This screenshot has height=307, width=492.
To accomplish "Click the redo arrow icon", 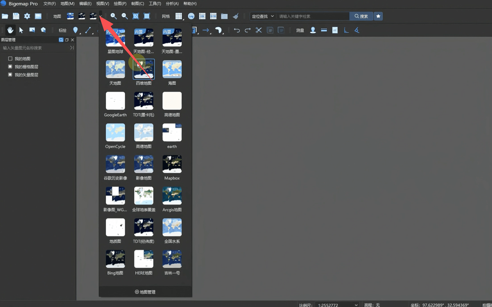I will point(248,30).
